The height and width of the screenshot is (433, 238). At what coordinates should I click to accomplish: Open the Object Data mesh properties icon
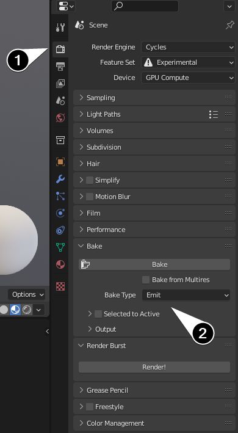coord(60,247)
